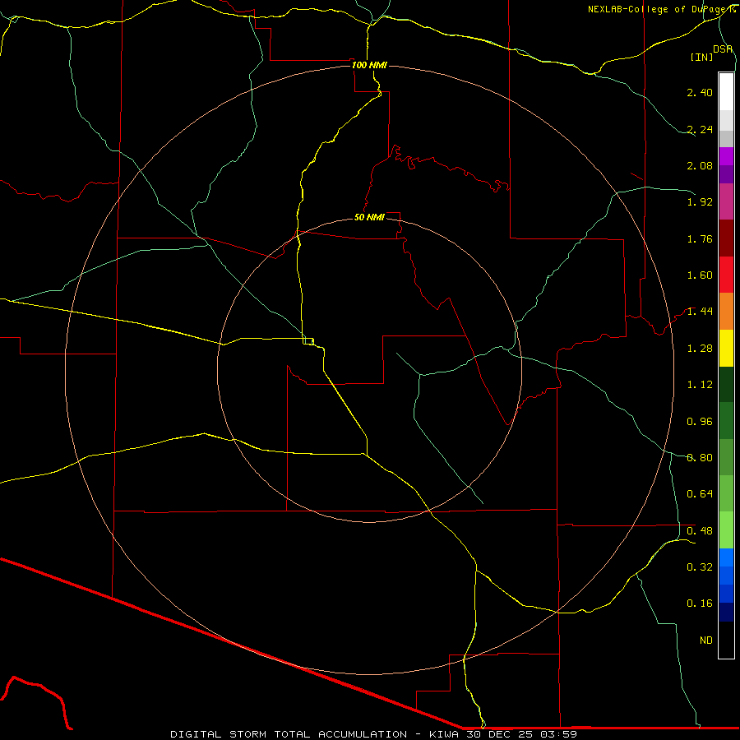Screen dimensions: 740x740
Task: Click the 50 NMI range ring label
Action: [369, 217]
